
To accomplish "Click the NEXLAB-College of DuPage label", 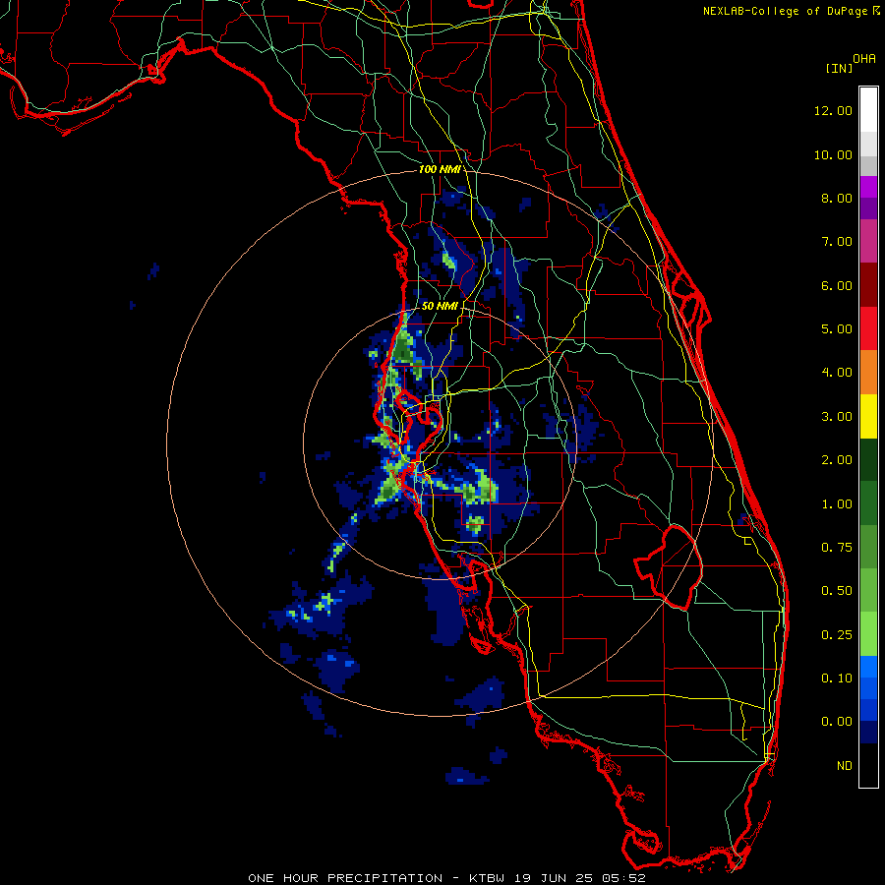I will (x=786, y=11).
